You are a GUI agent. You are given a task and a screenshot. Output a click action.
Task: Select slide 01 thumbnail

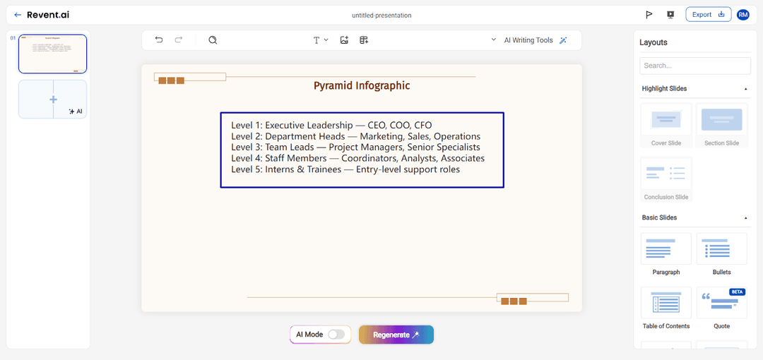pos(52,54)
